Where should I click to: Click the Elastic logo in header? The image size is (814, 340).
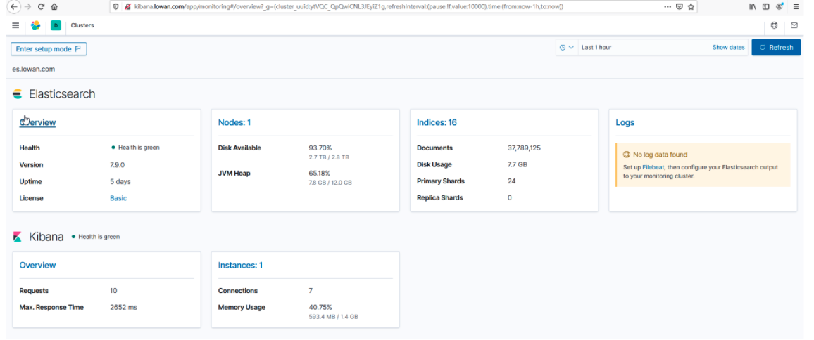pyautogui.click(x=35, y=25)
